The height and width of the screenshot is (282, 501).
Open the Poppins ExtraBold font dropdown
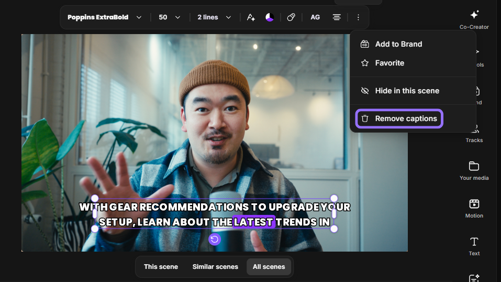click(104, 17)
